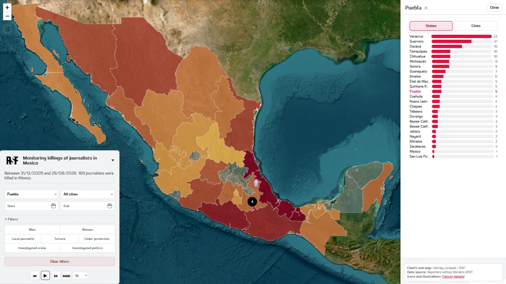
Task: Toggle the Under protection filter
Action: point(97,239)
